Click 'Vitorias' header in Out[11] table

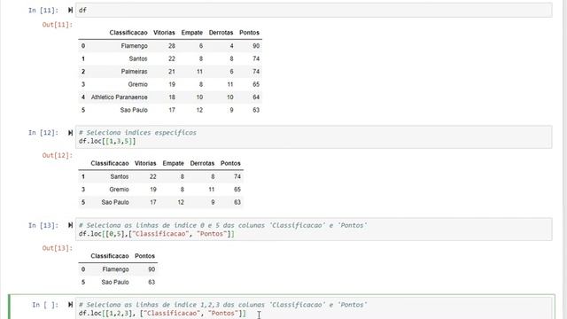164,33
